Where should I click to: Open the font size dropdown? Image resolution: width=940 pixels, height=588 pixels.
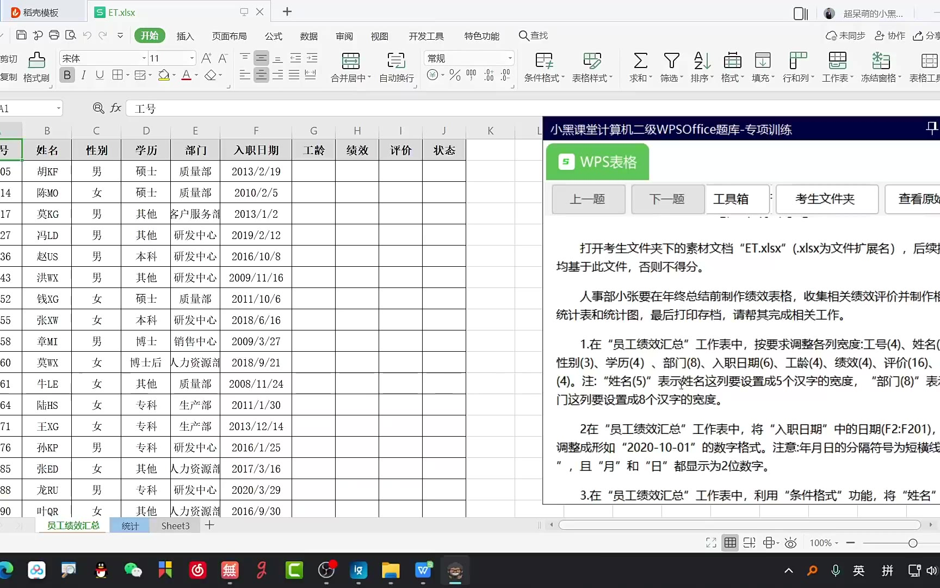click(191, 58)
